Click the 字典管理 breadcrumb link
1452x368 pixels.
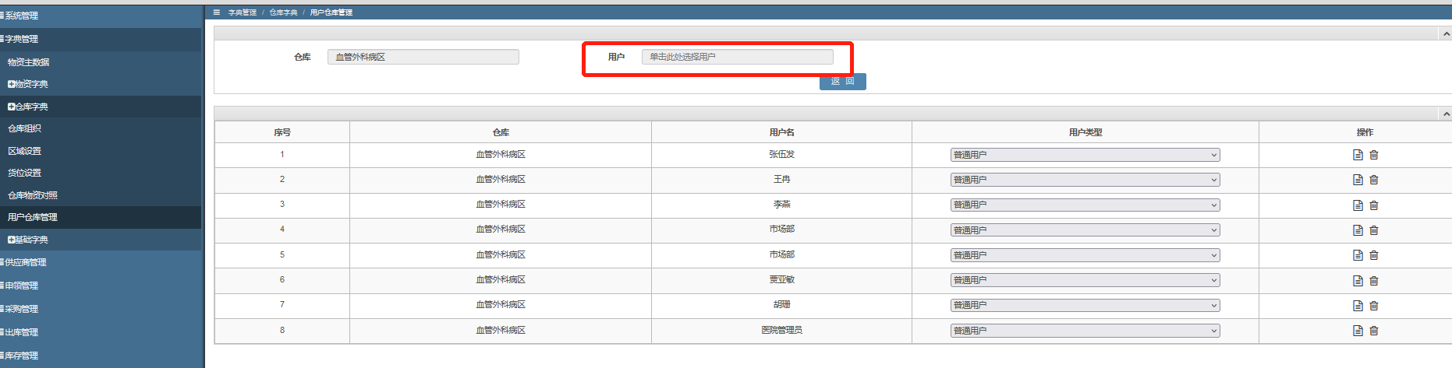click(243, 12)
